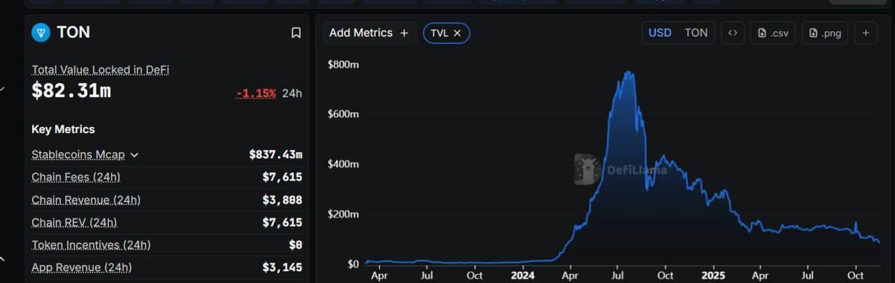Select the Chain Revenue (24h) metric
The height and width of the screenshot is (283, 895).
86,200
